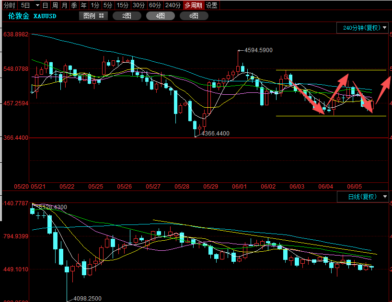Open the 多周期 multi-period tab

click(x=194, y=5)
